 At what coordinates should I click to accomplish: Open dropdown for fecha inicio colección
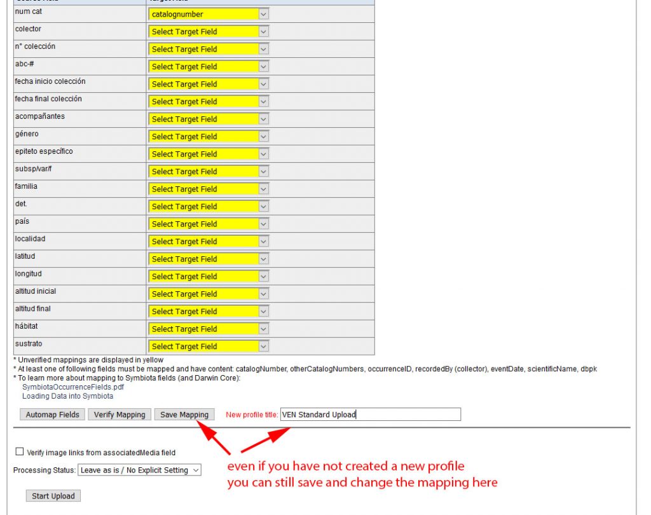point(209,84)
